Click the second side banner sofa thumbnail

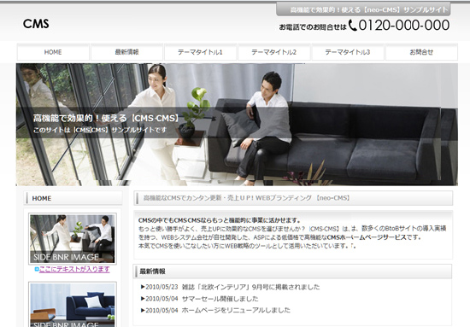click(x=73, y=305)
